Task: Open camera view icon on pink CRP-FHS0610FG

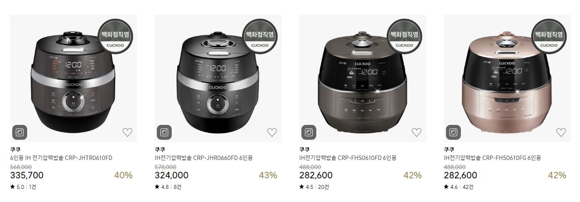Action: pyautogui.click(x=453, y=132)
